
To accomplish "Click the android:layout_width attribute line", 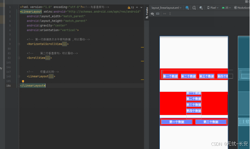I will point(56,16).
